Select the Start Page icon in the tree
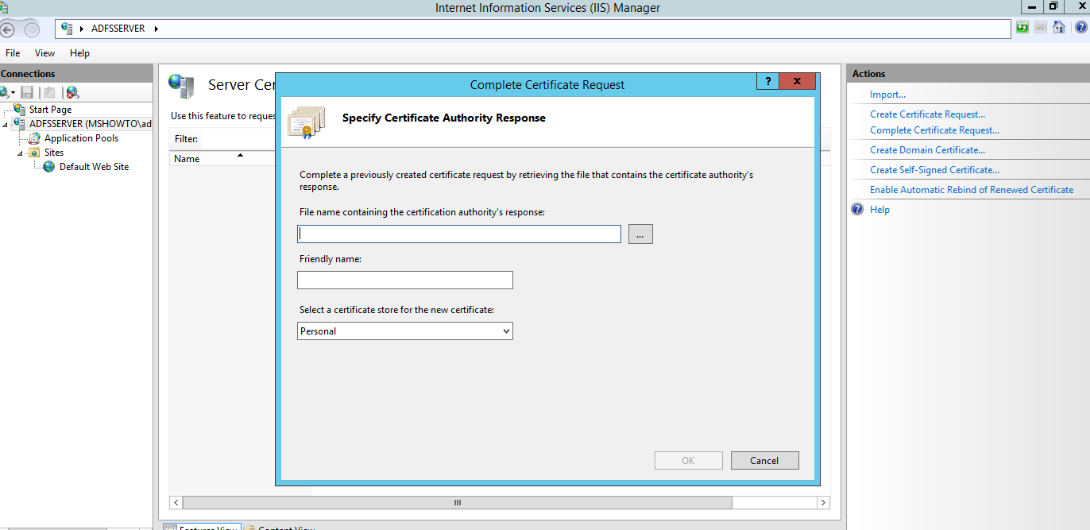The image size is (1090, 530). [20, 109]
